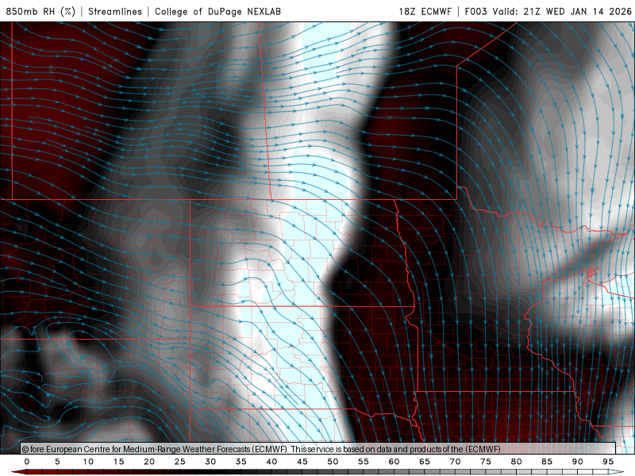Click the colorbar label "65"
Viewport: 635px width, 476px height.
[x=425, y=462]
